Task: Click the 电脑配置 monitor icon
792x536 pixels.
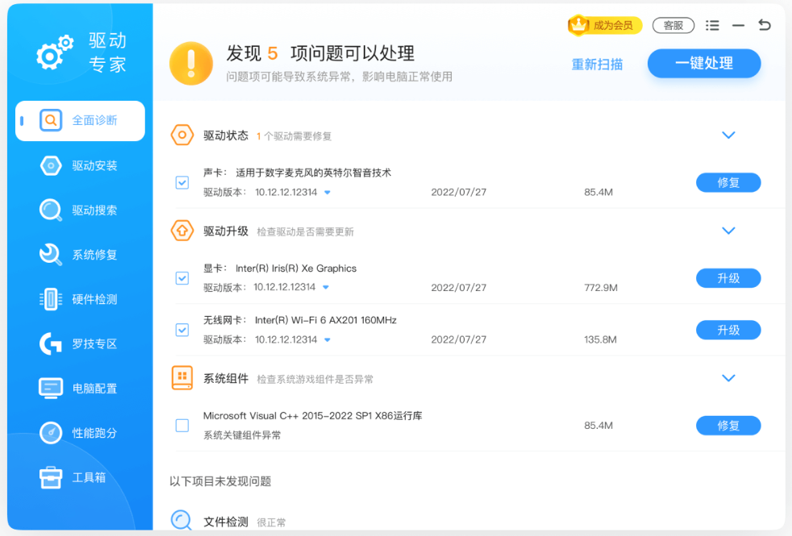Action: (51, 388)
